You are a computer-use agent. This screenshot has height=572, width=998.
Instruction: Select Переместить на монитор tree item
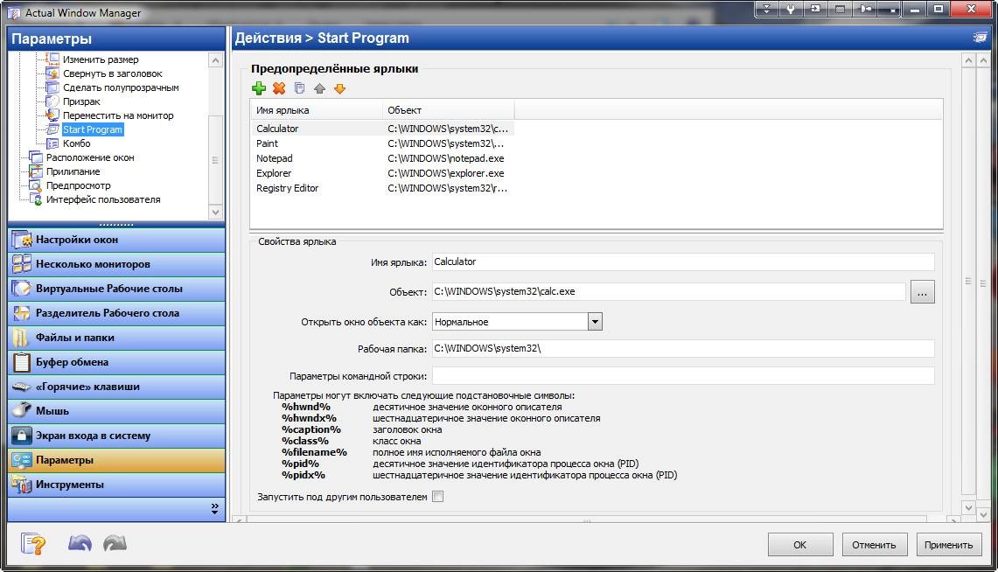click(118, 115)
